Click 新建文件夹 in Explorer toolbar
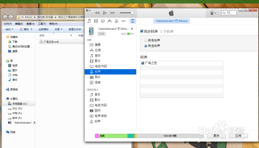 point(75,29)
